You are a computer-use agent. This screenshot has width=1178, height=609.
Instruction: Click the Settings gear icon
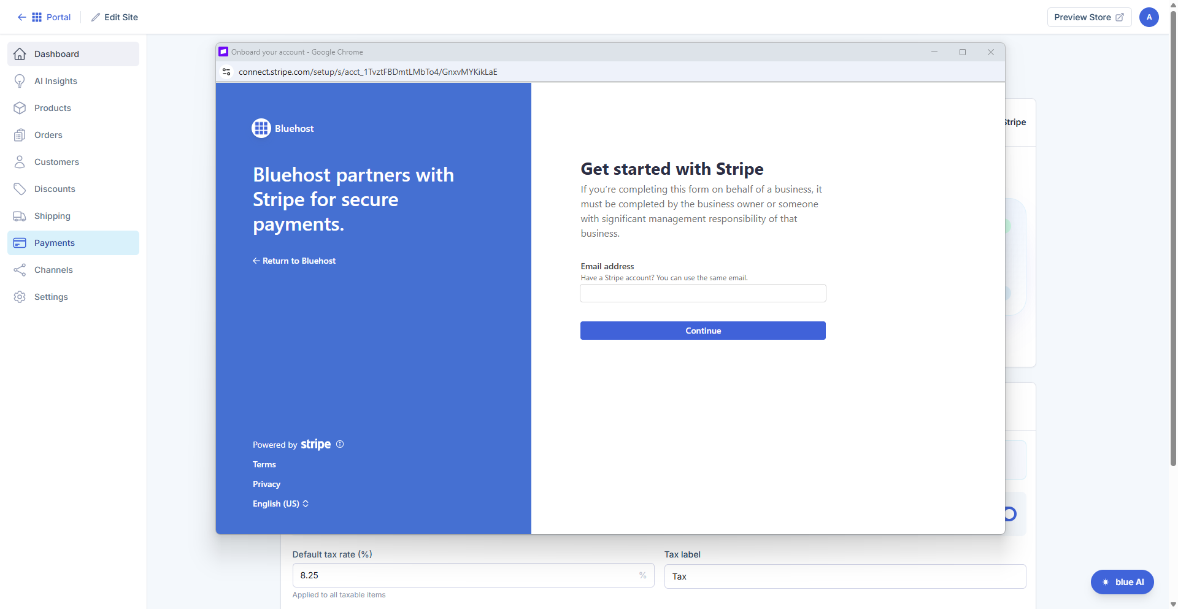coord(20,297)
